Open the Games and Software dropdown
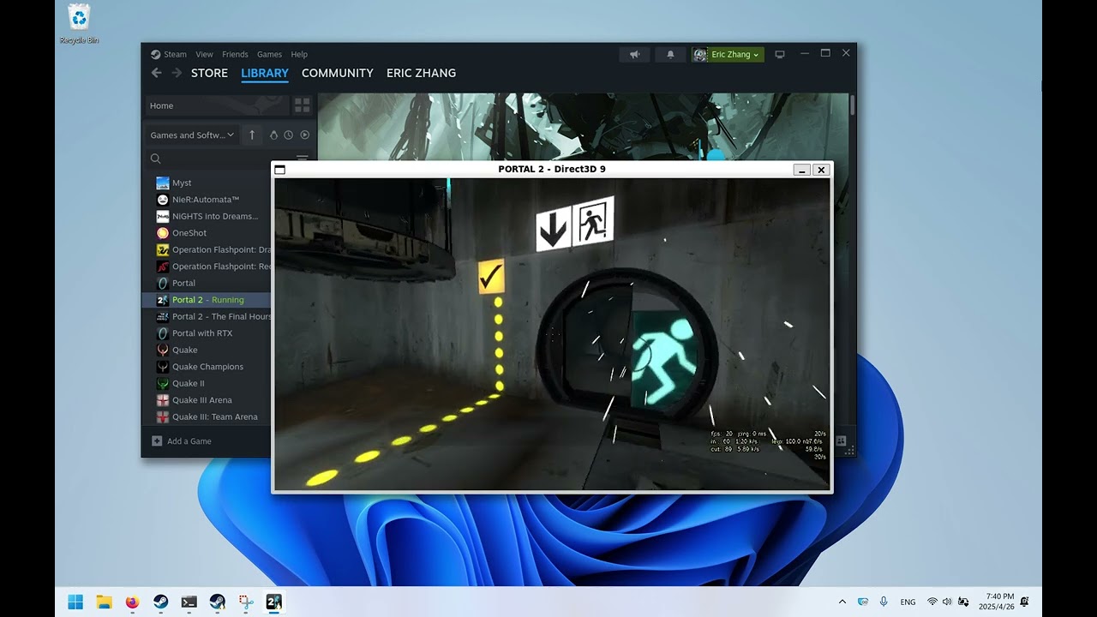1097x617 pixels. (192, 135)
